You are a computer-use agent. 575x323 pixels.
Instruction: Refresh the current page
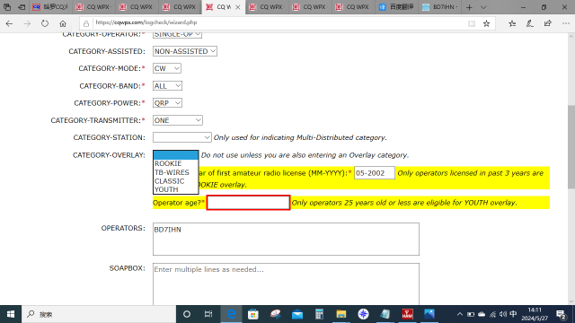45,24
